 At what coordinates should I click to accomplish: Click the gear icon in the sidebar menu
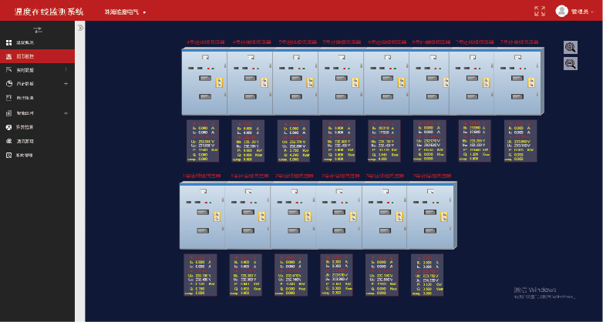point(8,141)
